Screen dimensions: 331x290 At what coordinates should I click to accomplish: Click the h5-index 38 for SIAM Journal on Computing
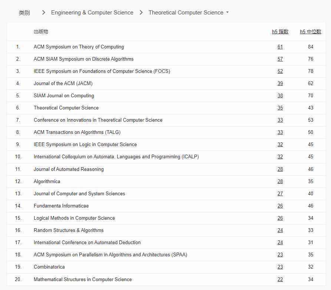tap(280, 95)
